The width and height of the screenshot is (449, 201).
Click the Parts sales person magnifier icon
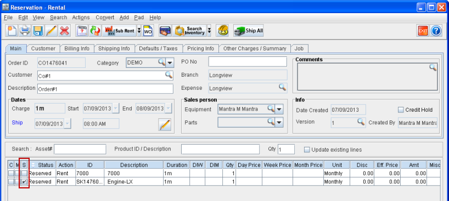tap(271, 122)
